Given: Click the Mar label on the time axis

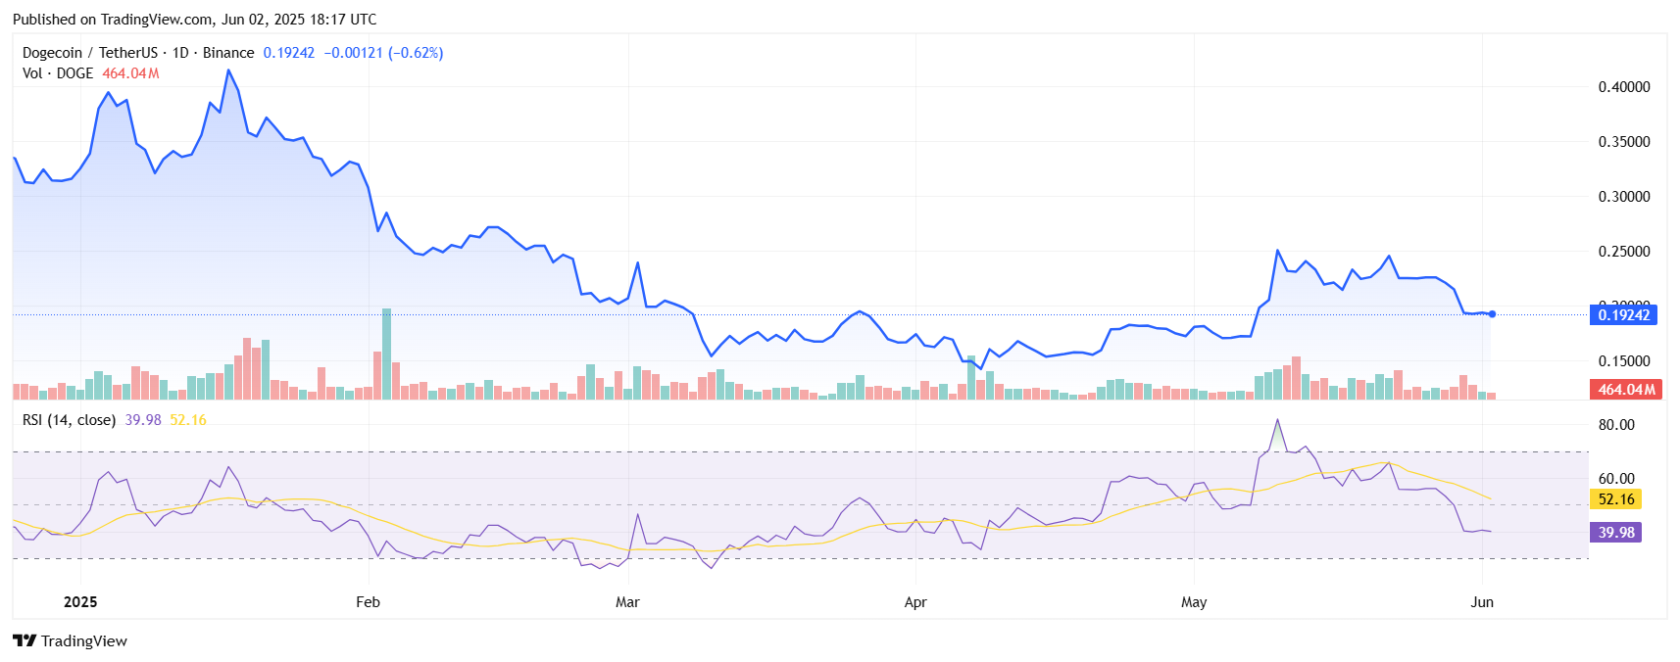Looking at the screenshot, I should (627, 602).
